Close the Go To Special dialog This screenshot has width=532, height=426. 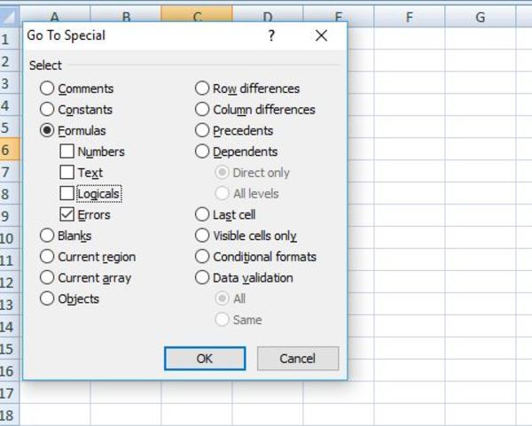(x=321, y=35)
